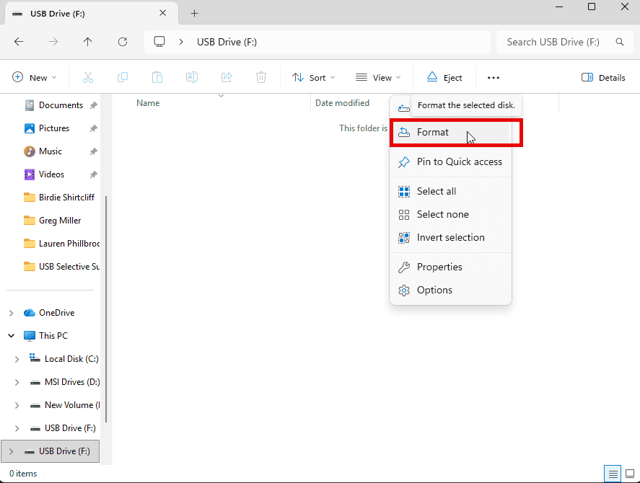Click the Copy icon in toolbar

point(123,77)
